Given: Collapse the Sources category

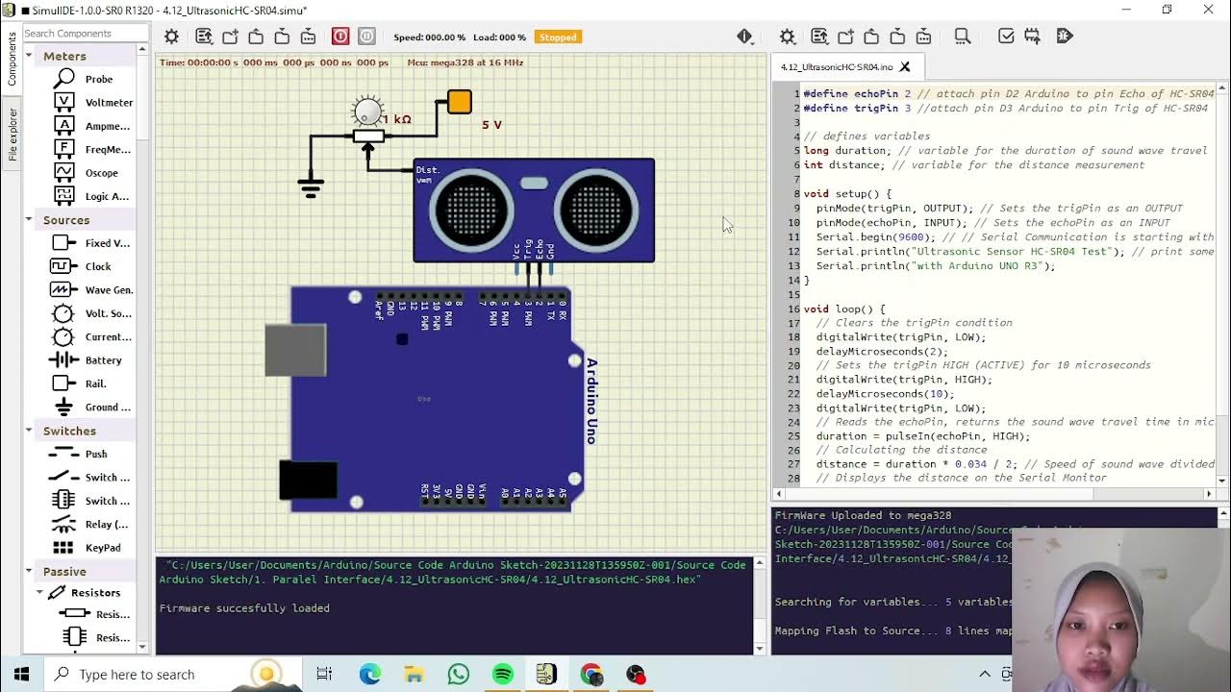Looking at the screenshot, I should tap(30, 220).
